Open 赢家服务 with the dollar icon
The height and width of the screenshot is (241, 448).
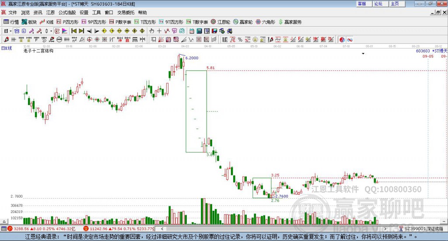pos(290,22)
